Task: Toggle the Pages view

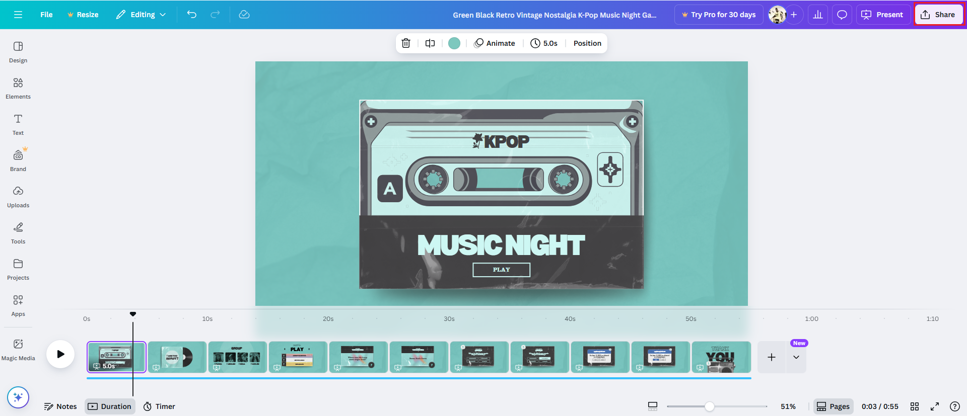Action: click(834, 406)
